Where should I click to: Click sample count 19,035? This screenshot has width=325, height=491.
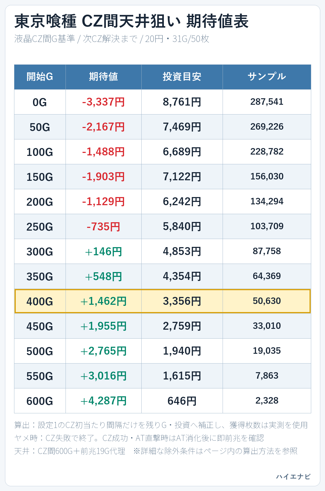coord(267,351)
